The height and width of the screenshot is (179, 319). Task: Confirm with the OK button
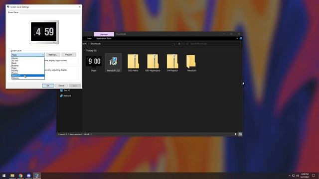[x=48, y=86]
